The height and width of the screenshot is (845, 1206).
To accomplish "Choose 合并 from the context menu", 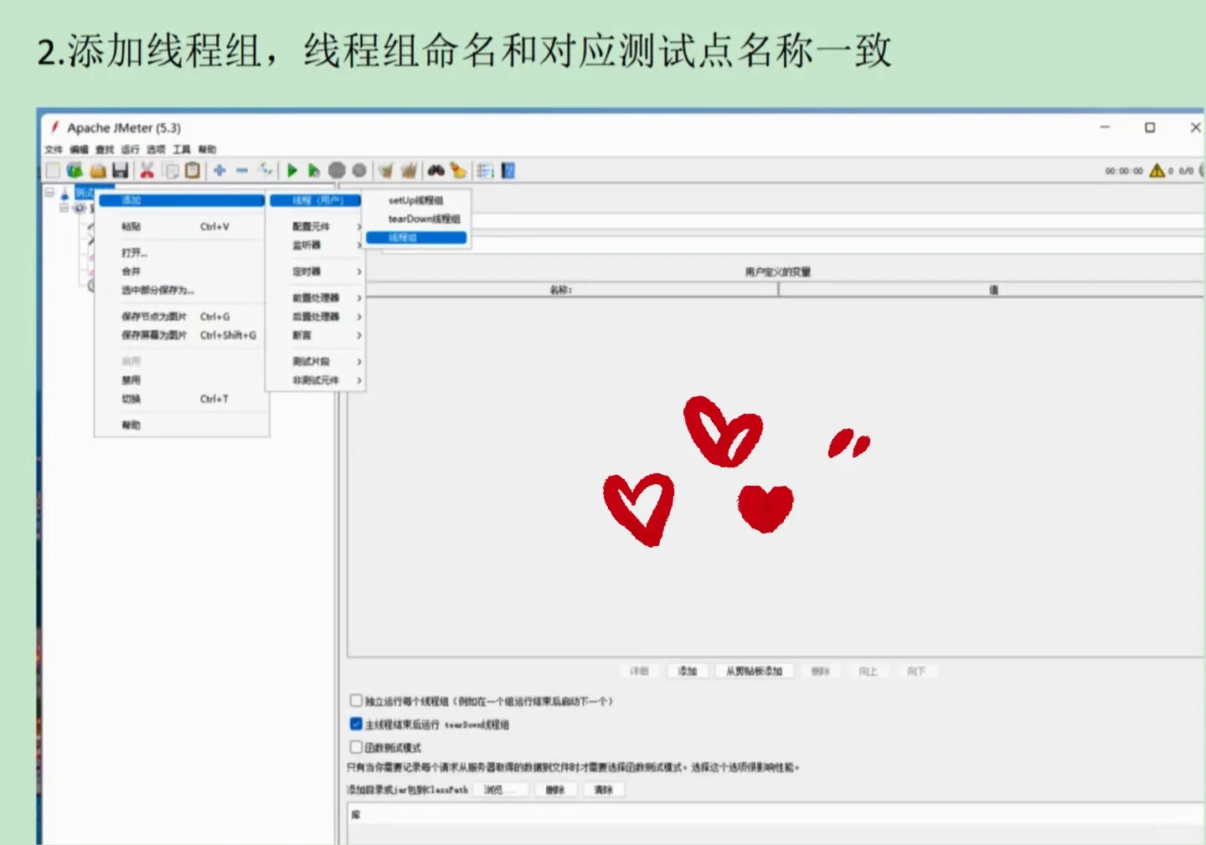I will (x=182, y=271).
